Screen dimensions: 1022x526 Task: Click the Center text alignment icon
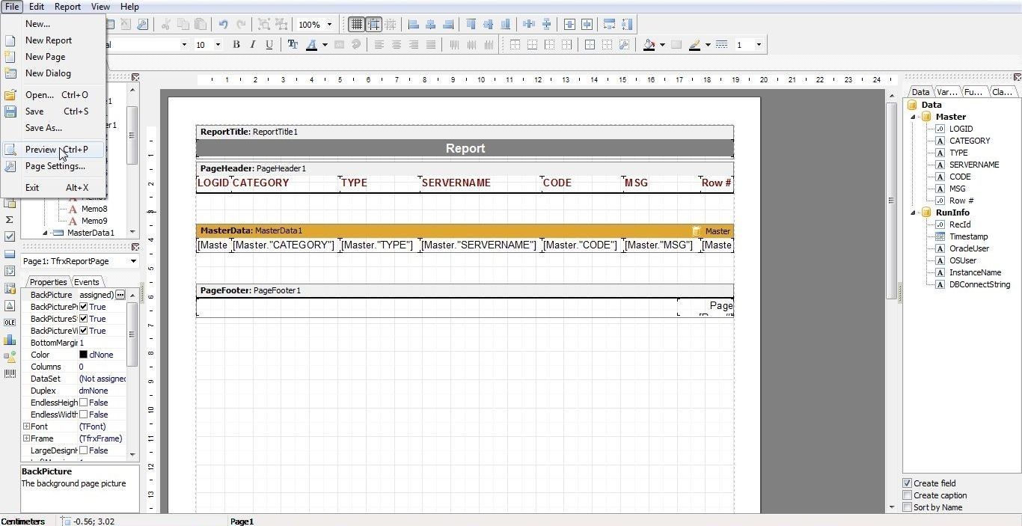click(x=397, y=45)
